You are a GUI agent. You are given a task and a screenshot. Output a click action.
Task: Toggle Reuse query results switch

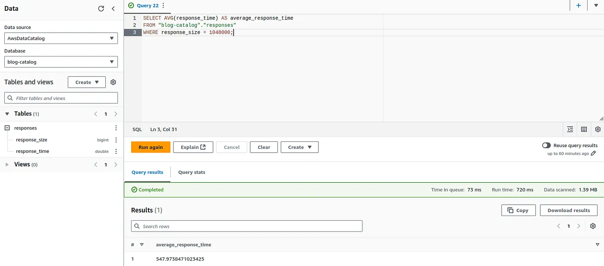546,146
